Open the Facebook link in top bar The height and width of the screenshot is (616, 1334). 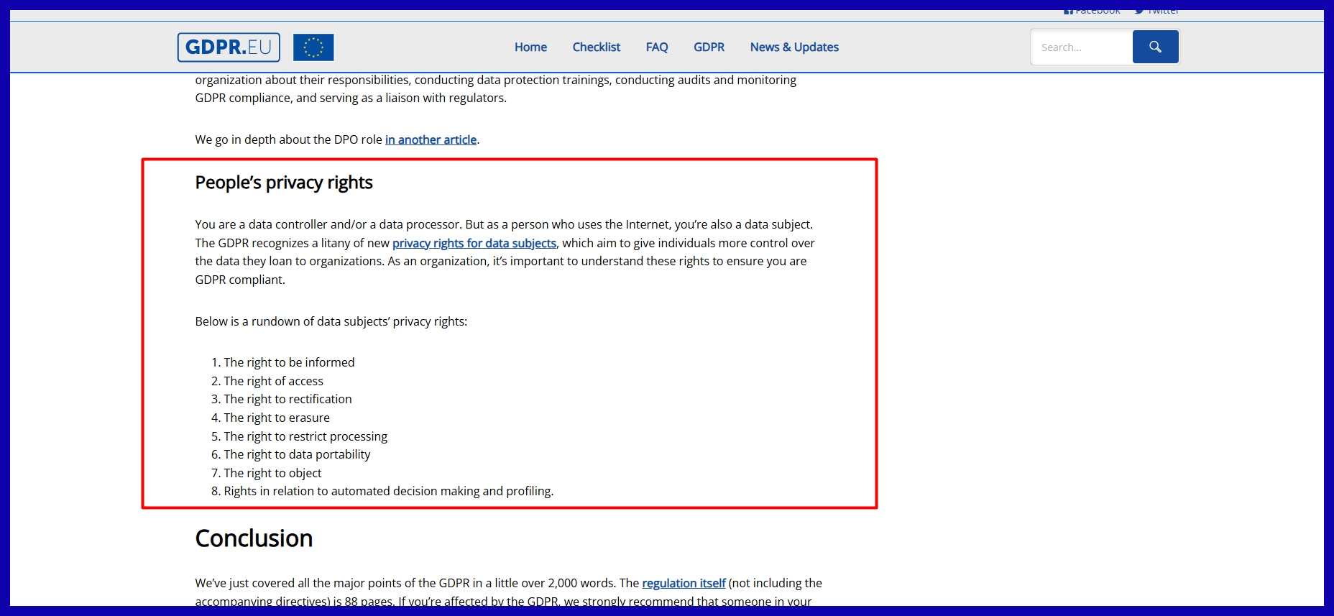tap(1092, 12)
